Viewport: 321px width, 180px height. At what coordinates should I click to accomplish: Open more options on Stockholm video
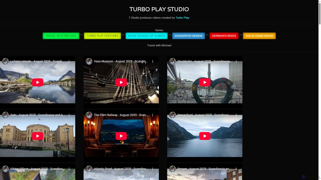tap(236, 61)
